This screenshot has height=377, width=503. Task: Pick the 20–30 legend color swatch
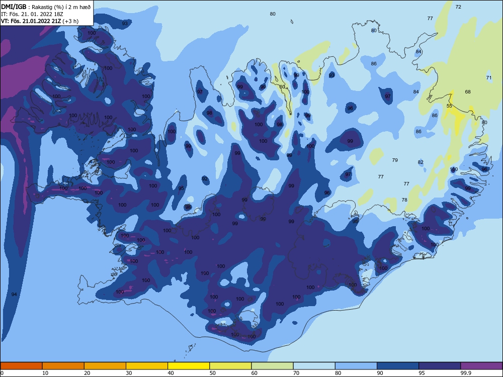click(x=105, y=366)
